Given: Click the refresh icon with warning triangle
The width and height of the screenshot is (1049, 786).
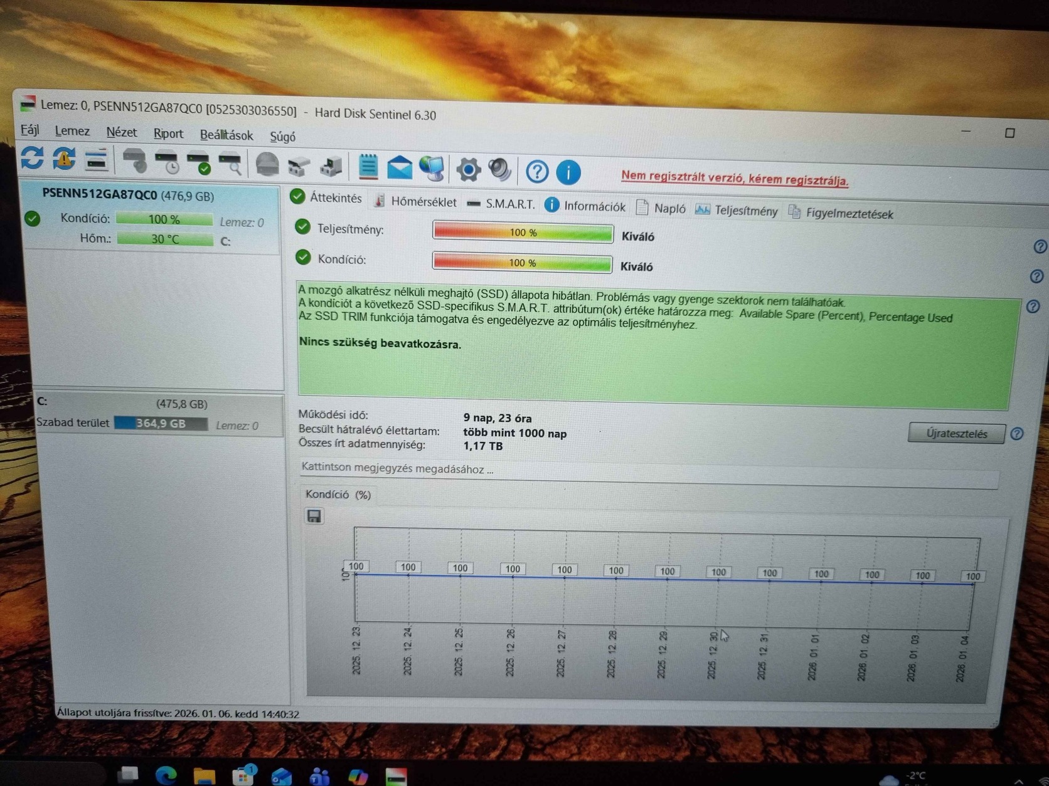Looking at the screenshot, I should (64, 159).
